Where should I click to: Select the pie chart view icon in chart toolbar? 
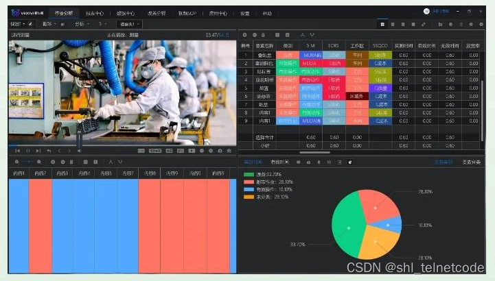(349, 162)
